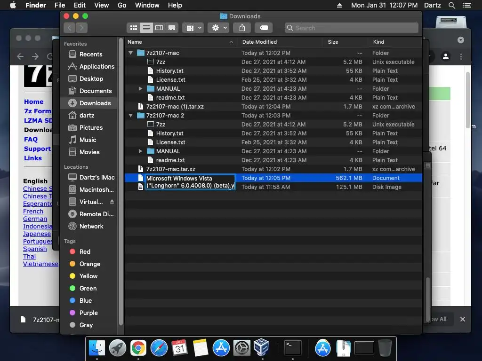Image resolution: width=482 pixels, height=361 pixels.
Task: Open the Window menu
Action: 147,5
